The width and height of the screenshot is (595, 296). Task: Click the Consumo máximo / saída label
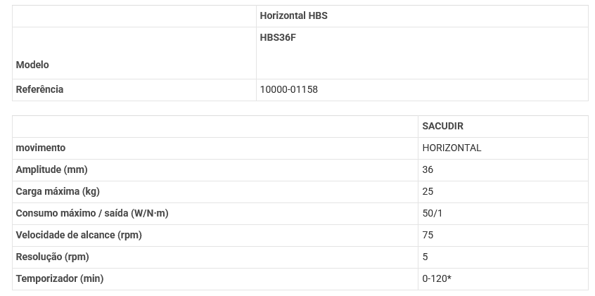pos(91,213)
